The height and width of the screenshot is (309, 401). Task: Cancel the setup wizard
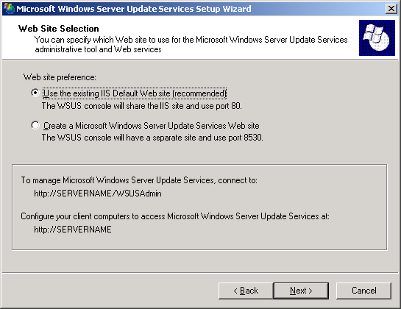tap(363, 291)
